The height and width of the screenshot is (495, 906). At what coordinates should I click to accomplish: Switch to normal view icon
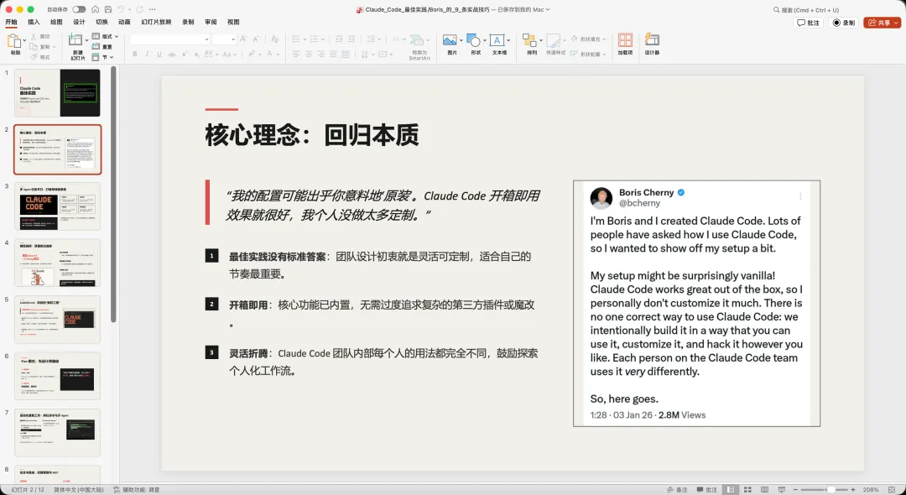[731, 489]
